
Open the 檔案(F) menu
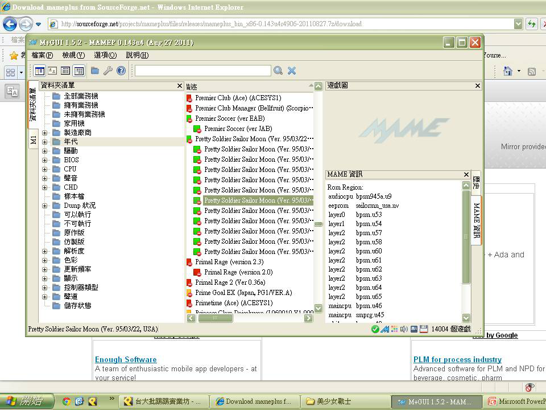point(42,55)
